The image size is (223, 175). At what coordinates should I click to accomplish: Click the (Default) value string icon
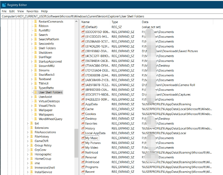[x=83, y=27]
